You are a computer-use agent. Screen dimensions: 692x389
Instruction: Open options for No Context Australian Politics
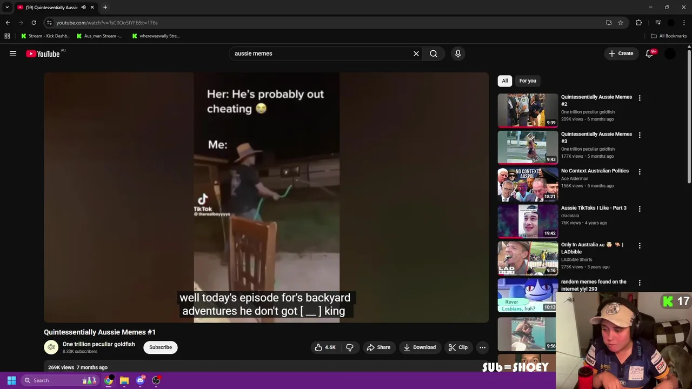640,172
